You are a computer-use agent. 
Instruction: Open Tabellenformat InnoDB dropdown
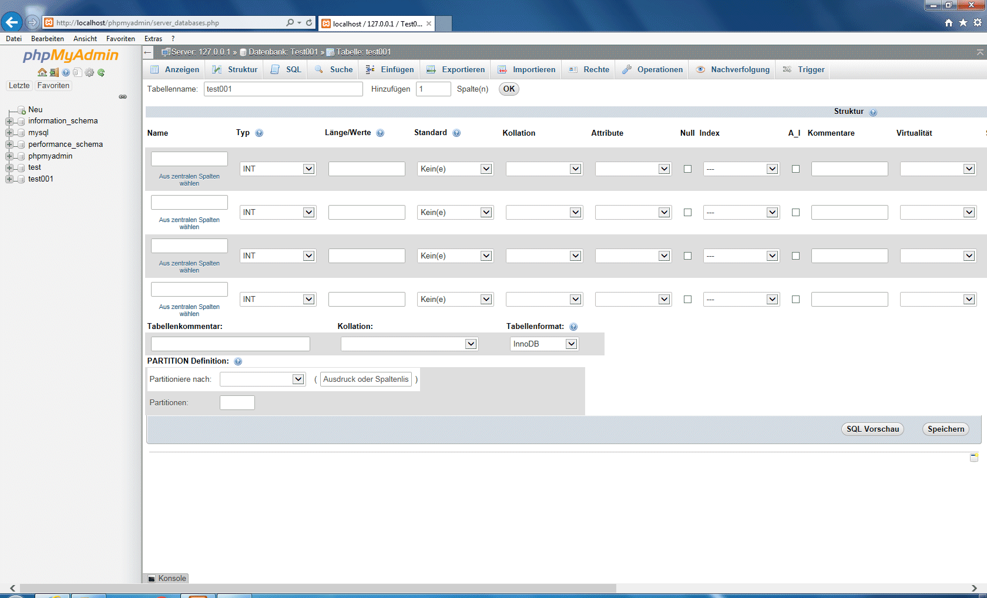coord(544,344)
